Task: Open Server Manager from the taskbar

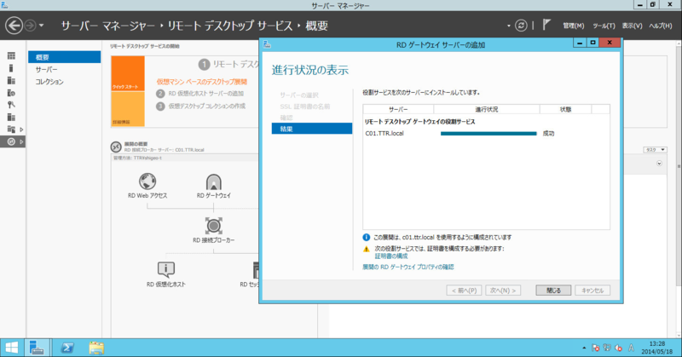Action: (x=37, y=348)
